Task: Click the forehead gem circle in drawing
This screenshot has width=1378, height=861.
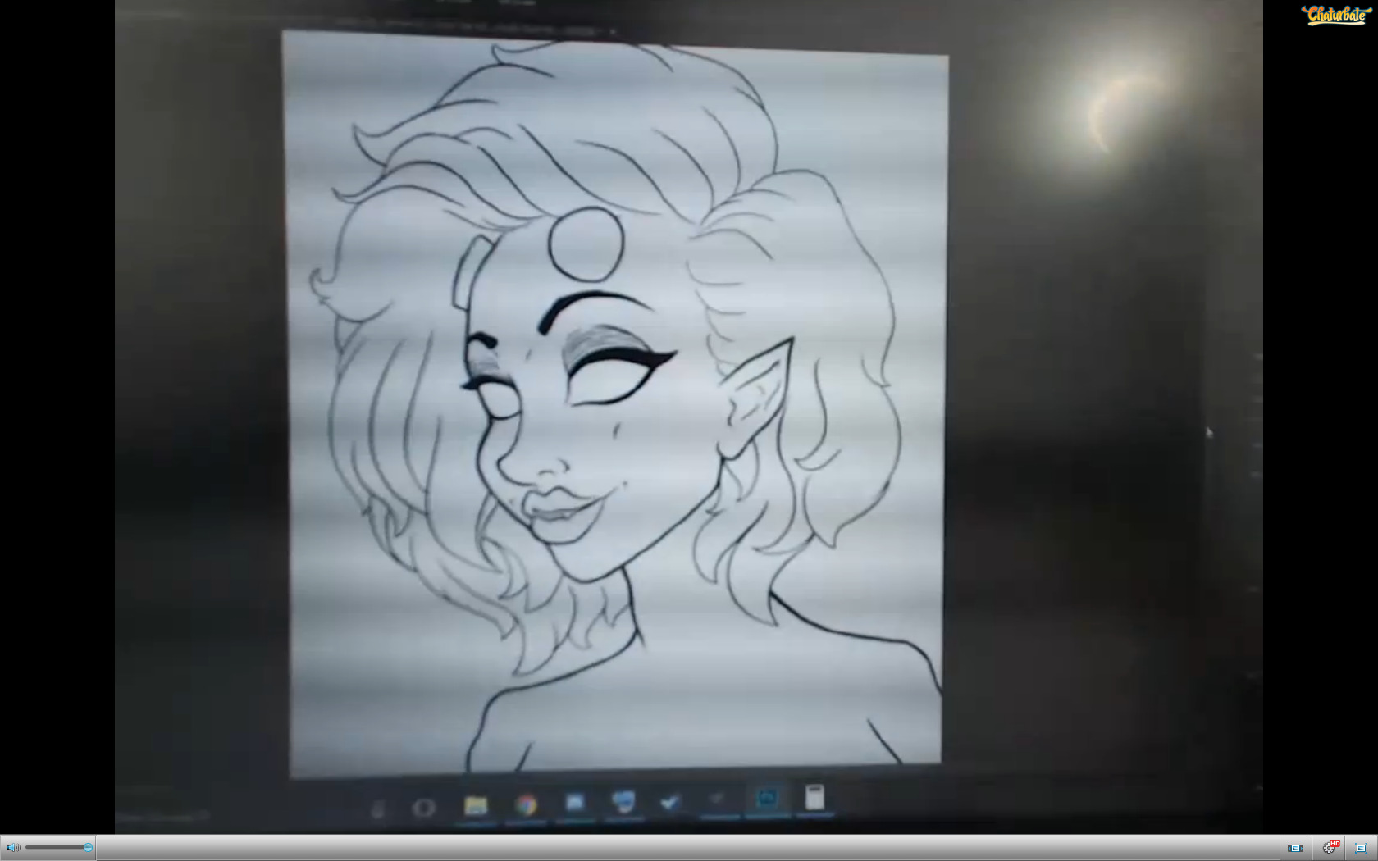Action: click(586, 244)
